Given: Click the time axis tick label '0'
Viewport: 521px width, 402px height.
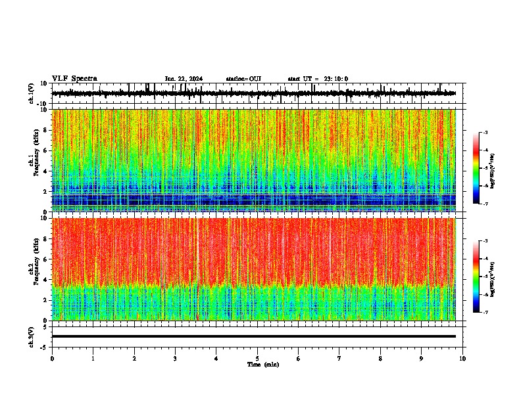Looking at the screenshot, I should [x=52, y=359].
